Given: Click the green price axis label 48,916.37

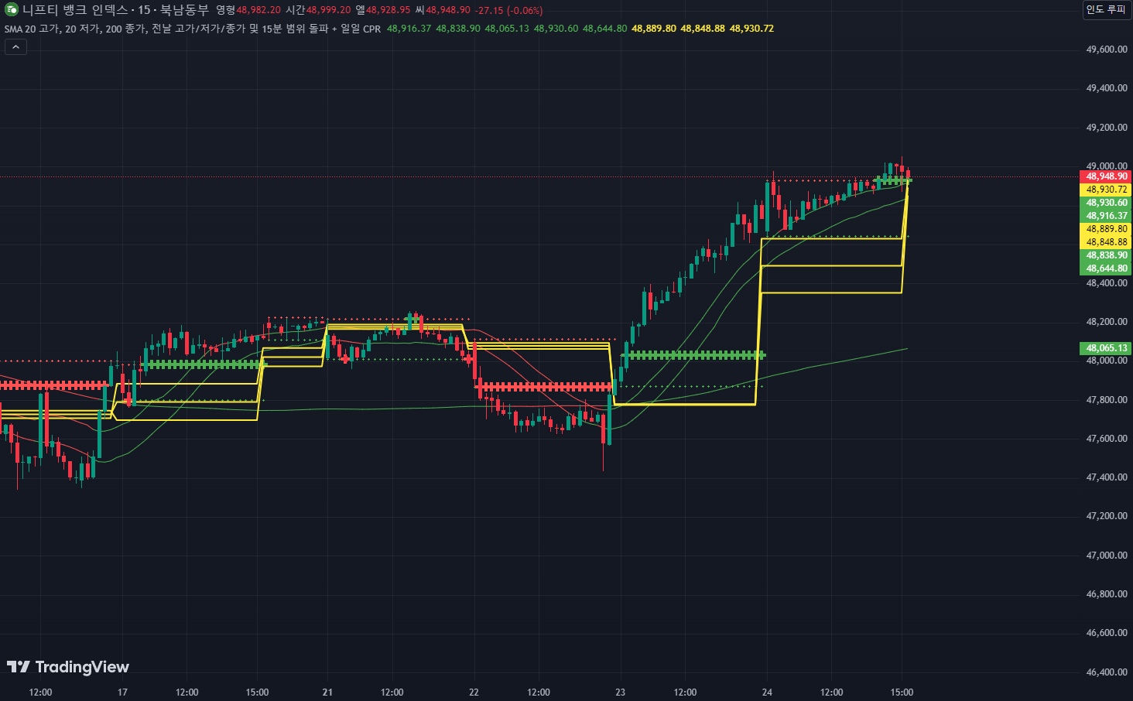Looking at the screenshot, I should click(x=1106, y=216).
